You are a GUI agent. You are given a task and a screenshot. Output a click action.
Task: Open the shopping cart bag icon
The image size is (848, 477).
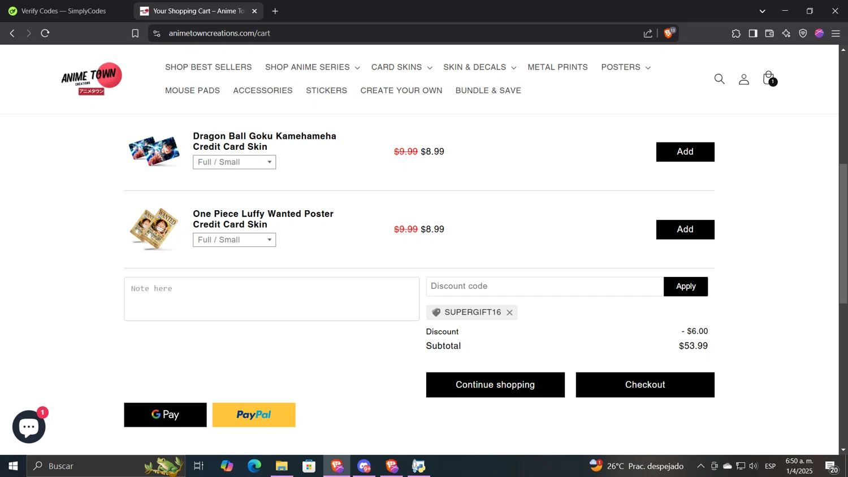pos(769,78)
